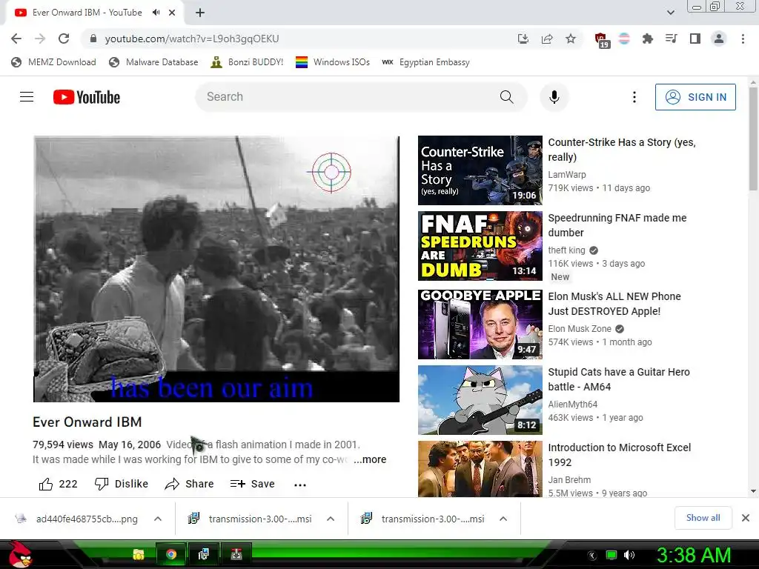This screenshot has width=759, height=569.
Task: Visit AlienMyth64 channel
Action: tap(573, 404)
